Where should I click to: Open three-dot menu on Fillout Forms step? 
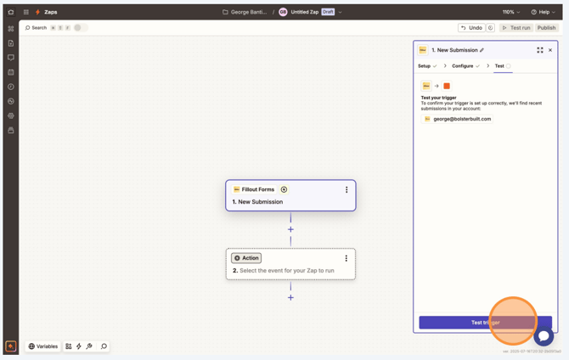346,189
